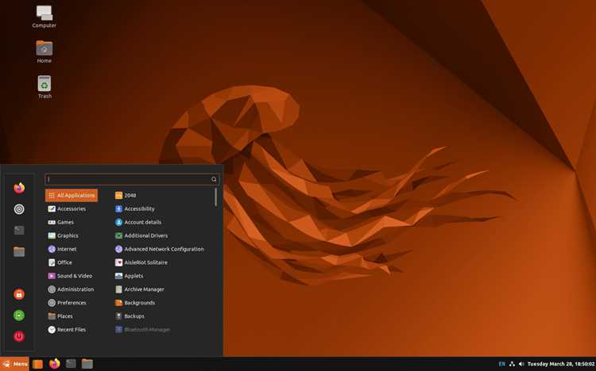
Task: Open the Computer desktop icon
Action: pos(44,17)
